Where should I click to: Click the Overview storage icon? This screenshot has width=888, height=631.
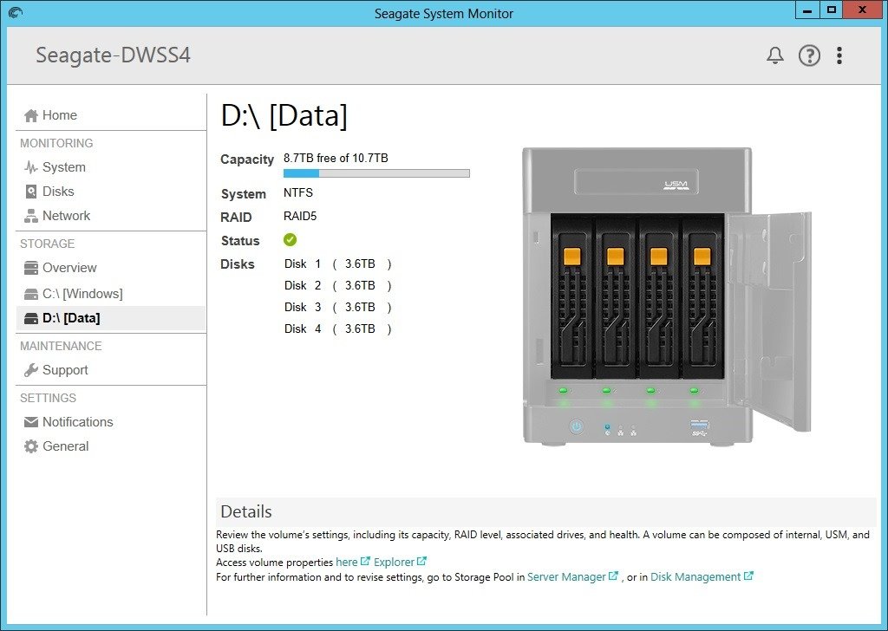[30, 268]
